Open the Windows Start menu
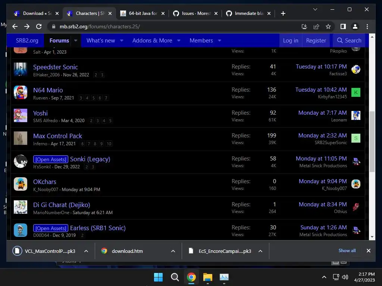382x286 pixels. (158, 277)
